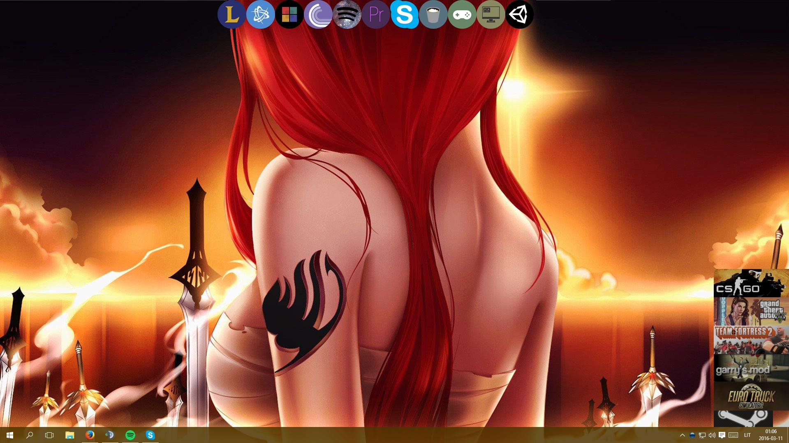The width and height of the screenshot is (789, 443).
Task: Launch Garry's Mod tile
Action: pos(751,368)
